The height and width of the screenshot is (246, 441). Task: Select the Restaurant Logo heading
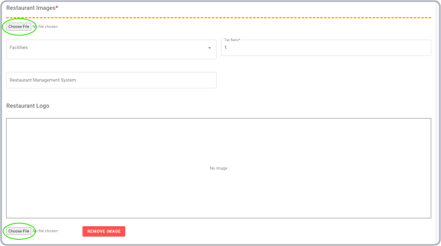[x=27, y=105]
